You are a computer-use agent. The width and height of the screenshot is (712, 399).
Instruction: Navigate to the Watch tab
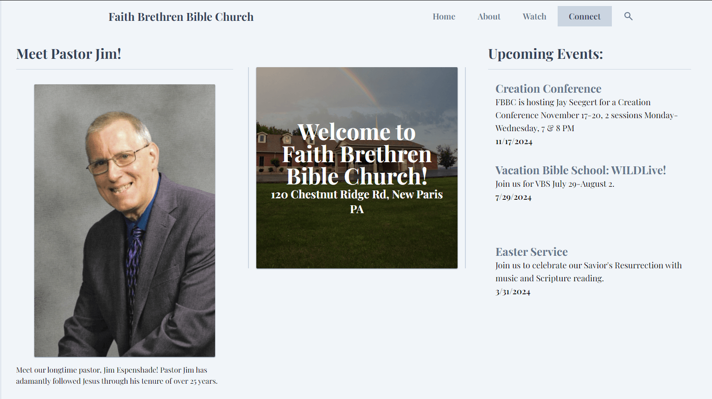coord(534,16)
